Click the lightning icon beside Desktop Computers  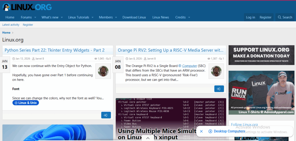pos(210,131)
